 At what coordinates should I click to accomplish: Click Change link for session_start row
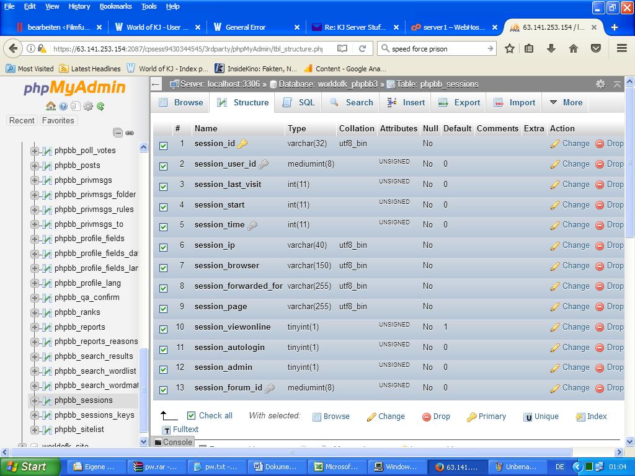point(569,205)
